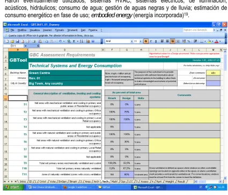
Task: Open the Modifica menu
Action: click(x=22, y=30)
